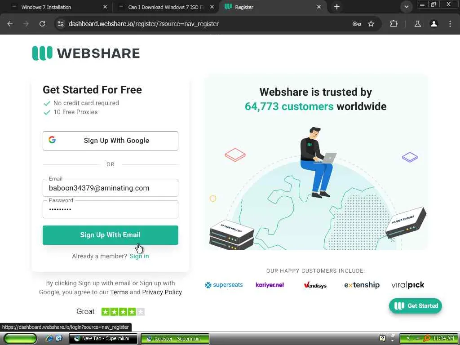
Task: Click the Get Started chat widget
Action: click(x=416, y=305)
